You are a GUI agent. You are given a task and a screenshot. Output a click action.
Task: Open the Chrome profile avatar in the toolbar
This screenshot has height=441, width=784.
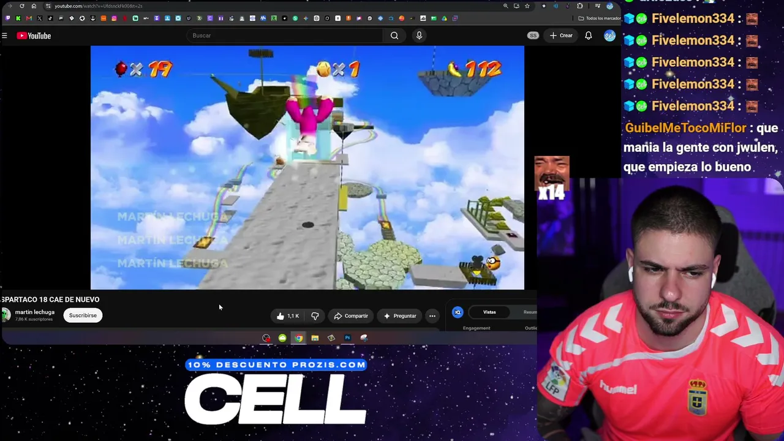pyautogui.click(x=609, y=6)
